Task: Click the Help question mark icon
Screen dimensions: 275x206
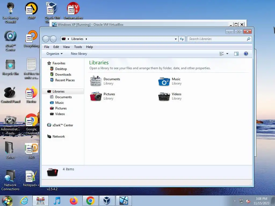Action: [x=246, y=54]
